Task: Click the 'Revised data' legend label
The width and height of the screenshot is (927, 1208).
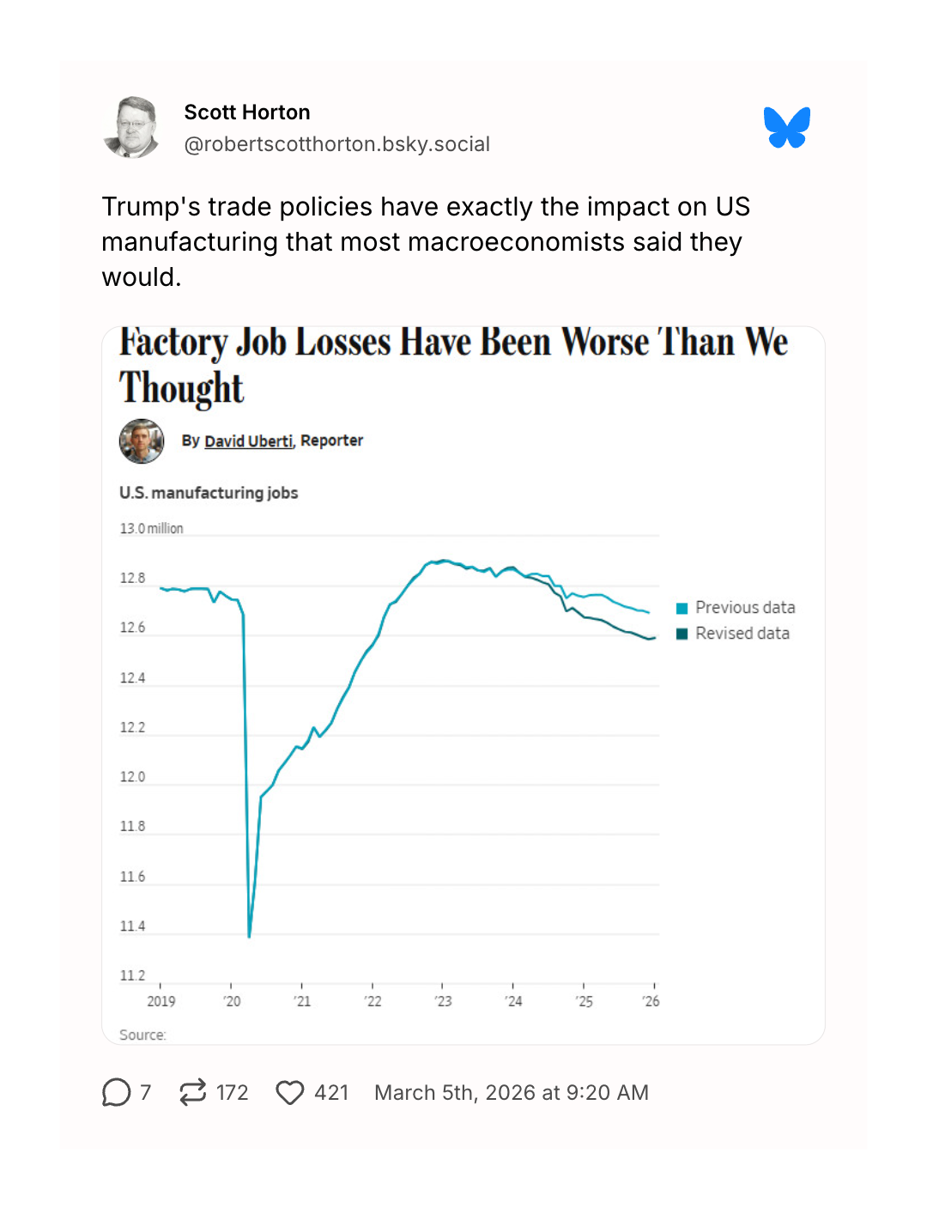Action: (x=742, y=634)
